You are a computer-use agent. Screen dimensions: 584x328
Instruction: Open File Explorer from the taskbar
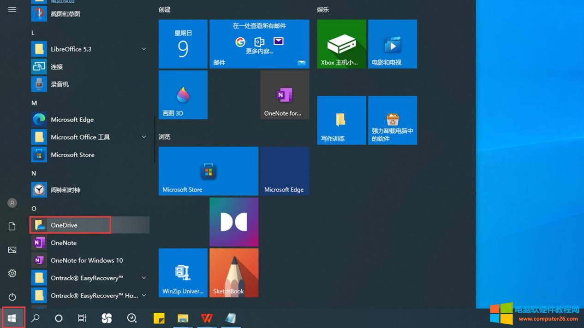pyautogui.click(x=183, y=318)
